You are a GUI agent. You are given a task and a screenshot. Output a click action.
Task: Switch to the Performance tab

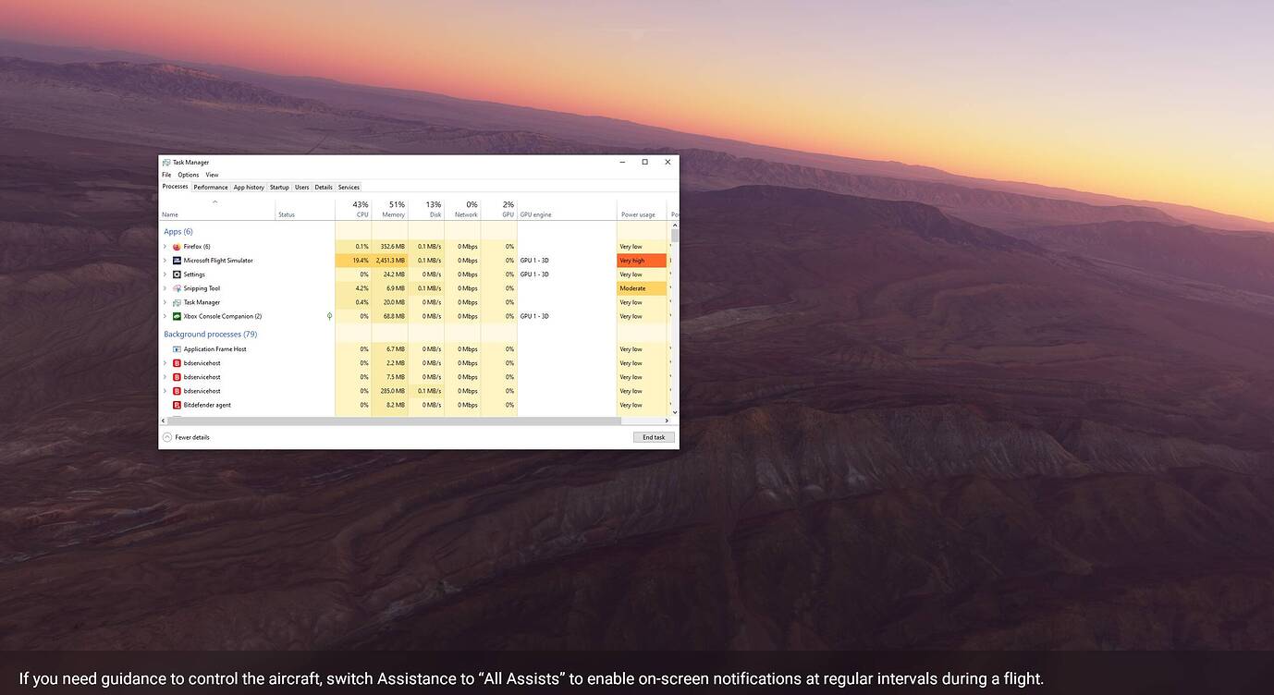point(210,187)
